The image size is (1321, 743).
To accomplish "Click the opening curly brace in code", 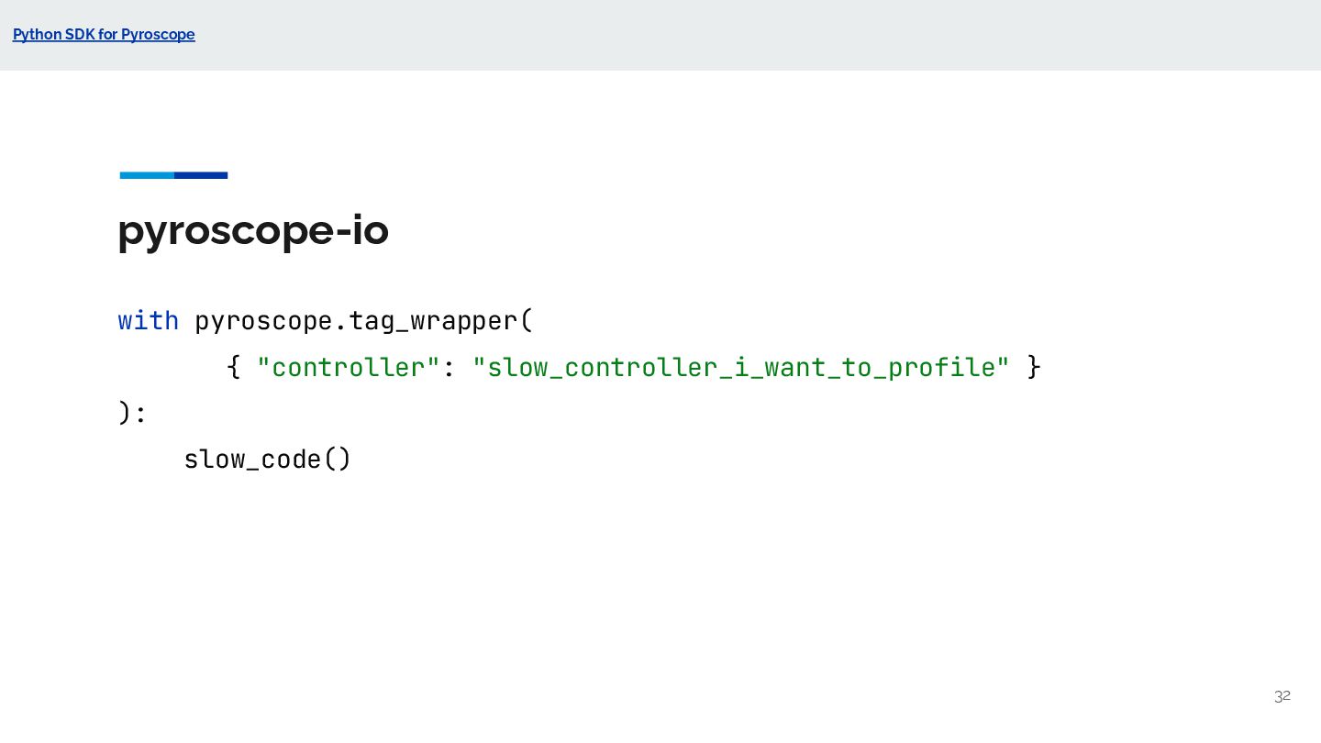I will pyautogui.click(x=234, y=367).
